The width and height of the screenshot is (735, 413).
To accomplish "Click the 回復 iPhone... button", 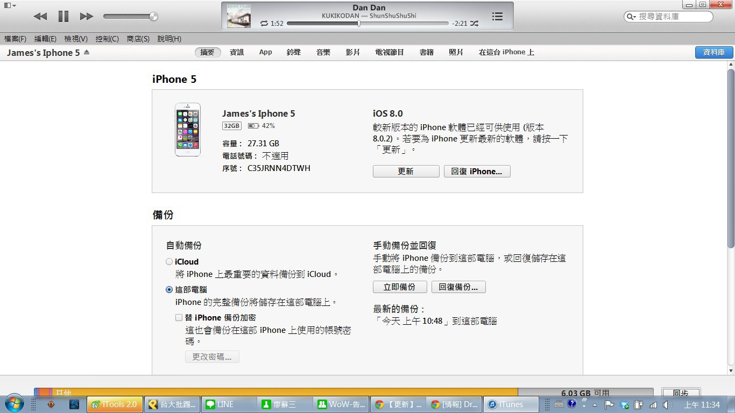I will (477, 171).
